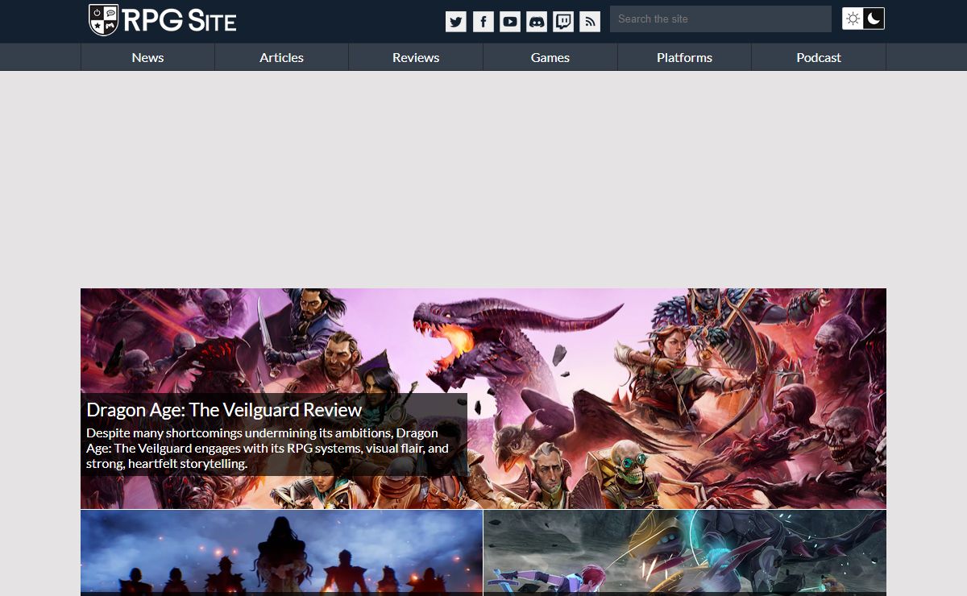
Task: Open the News menu
Action: [x=147, y=57]
